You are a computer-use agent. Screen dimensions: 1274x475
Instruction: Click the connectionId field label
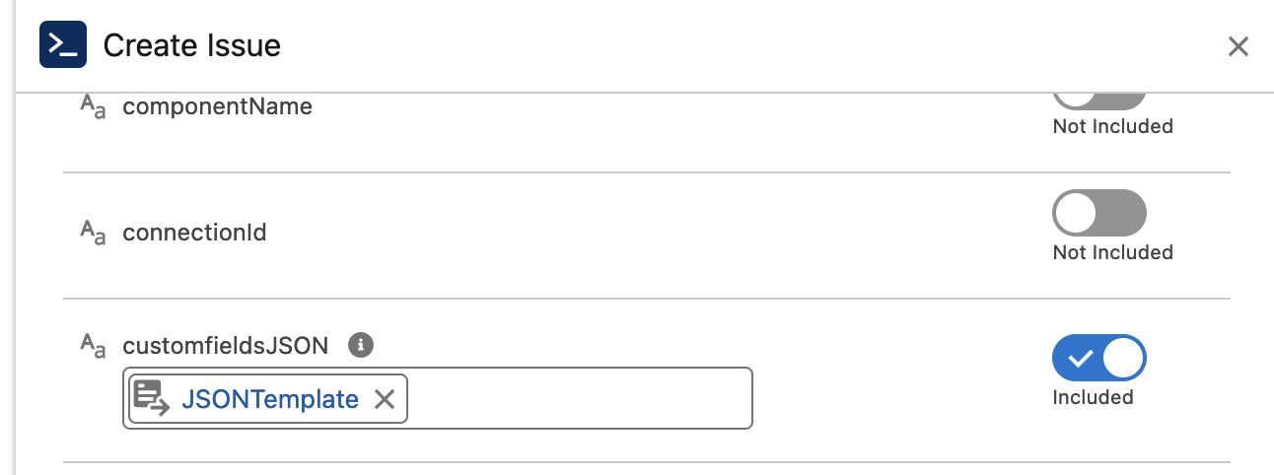click(x=194, y=234)
